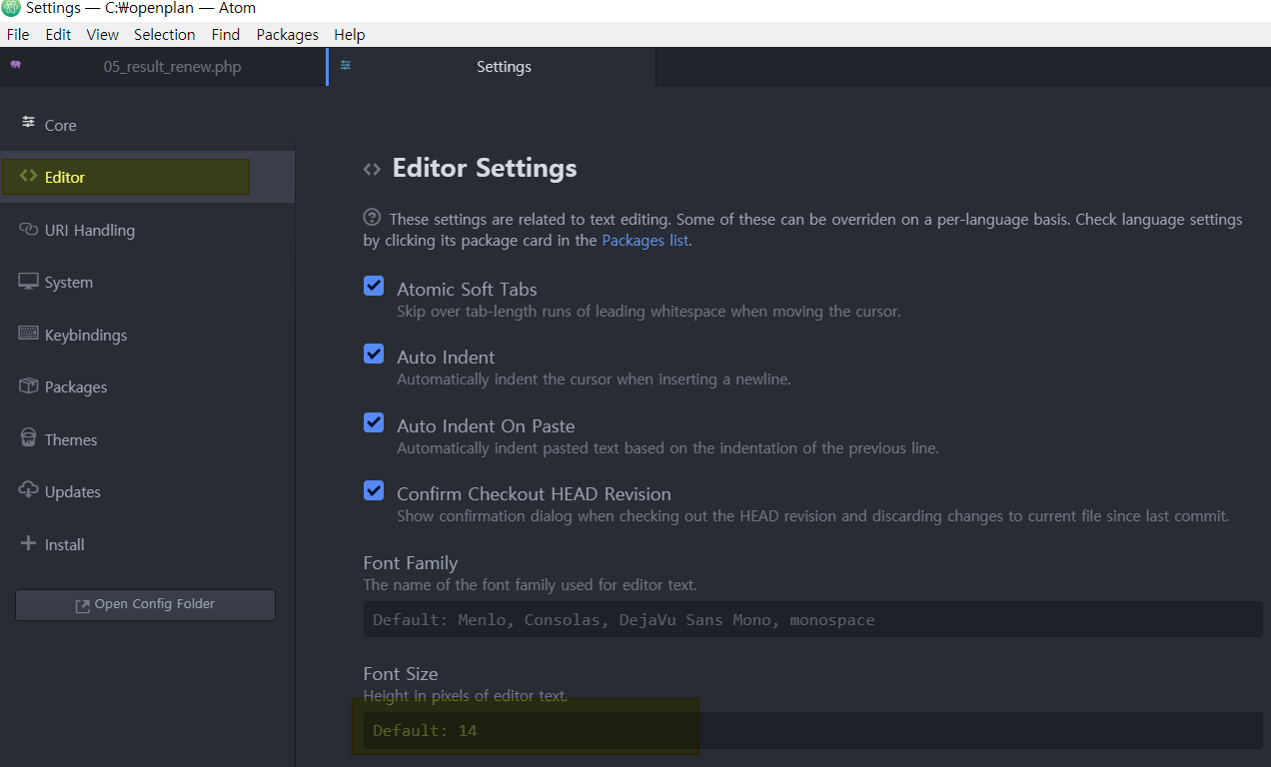Select Editor in settings sidebar
1271x767 pixels.
147,177
